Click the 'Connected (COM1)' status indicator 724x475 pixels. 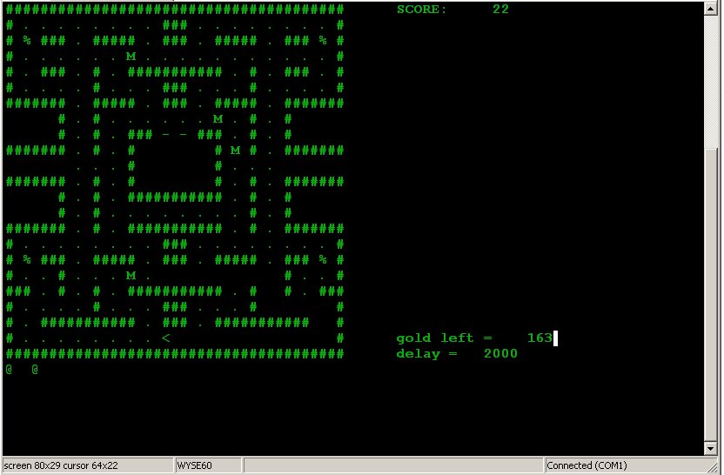click(586, 465)
